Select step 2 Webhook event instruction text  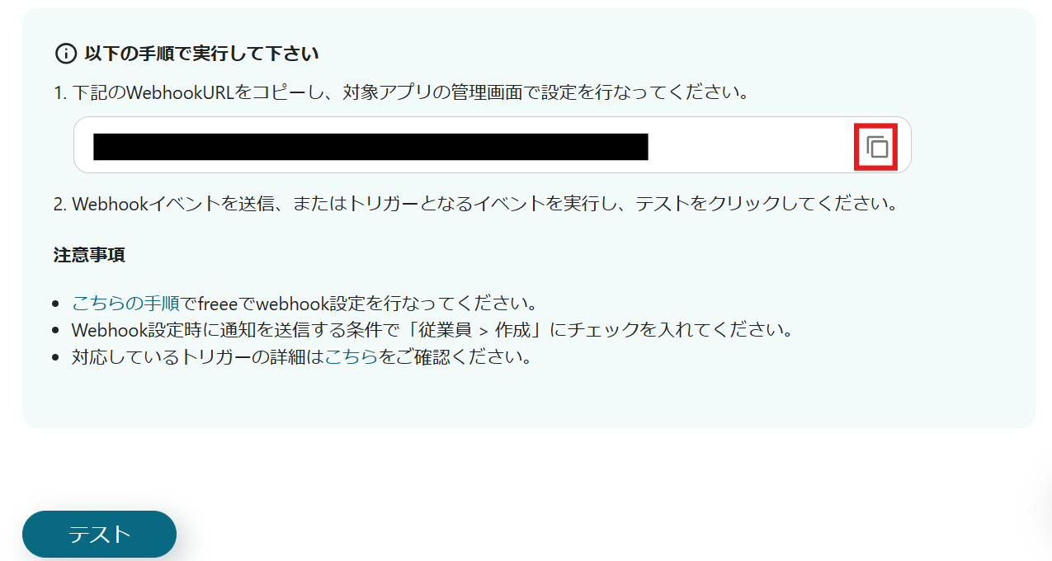click(475, 203)
